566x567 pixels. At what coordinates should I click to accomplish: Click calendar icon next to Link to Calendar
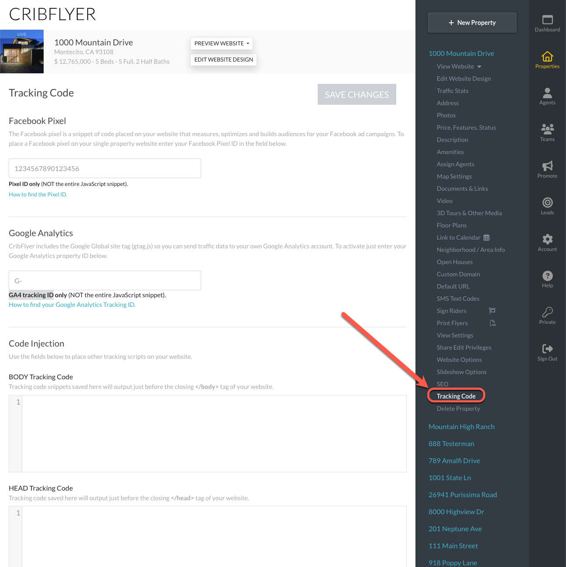click(x=487, y=237)
